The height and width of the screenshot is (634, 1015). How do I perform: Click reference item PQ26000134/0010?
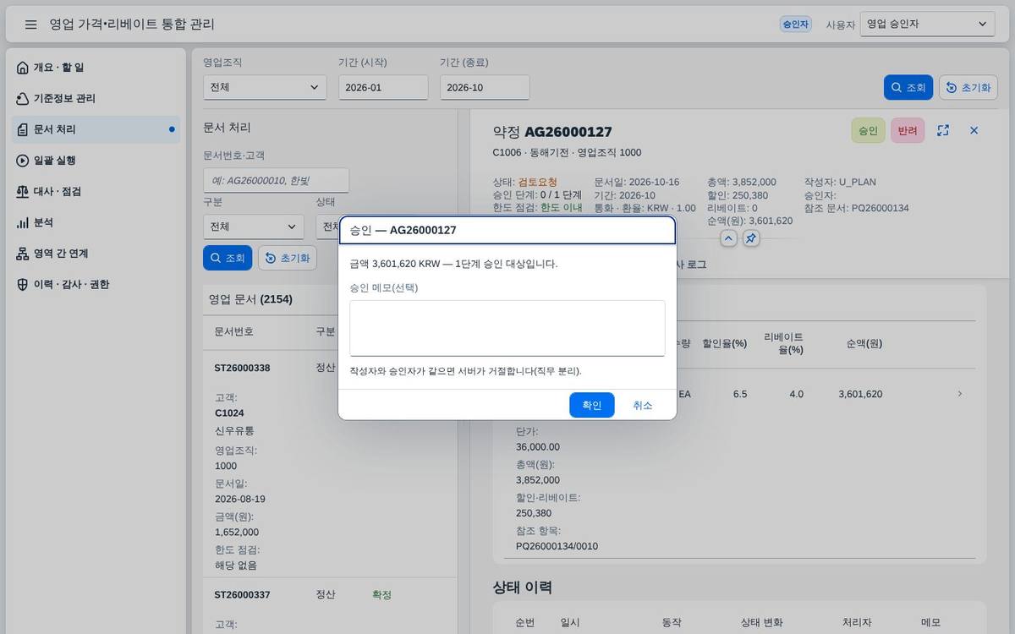(x=557, y=546)
